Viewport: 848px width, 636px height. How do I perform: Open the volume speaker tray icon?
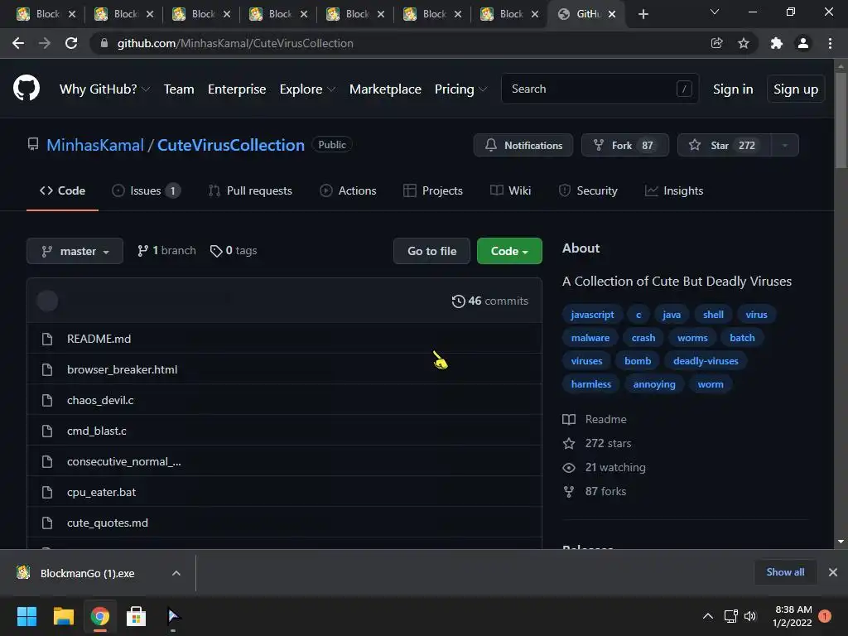[x=750, y=616]
